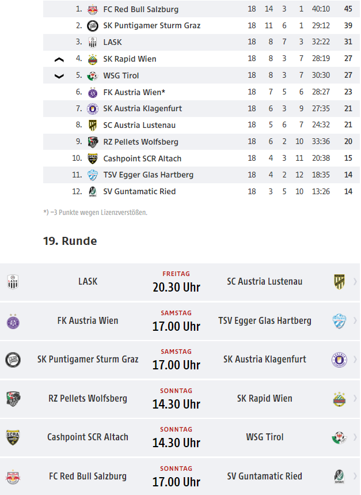Select the SK Rapid Wien crest in table
This screenshot has height=495, width=361.
92,59
